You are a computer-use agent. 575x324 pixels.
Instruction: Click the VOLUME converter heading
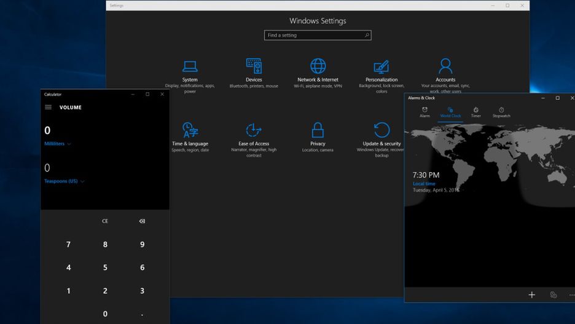point(71,108)
